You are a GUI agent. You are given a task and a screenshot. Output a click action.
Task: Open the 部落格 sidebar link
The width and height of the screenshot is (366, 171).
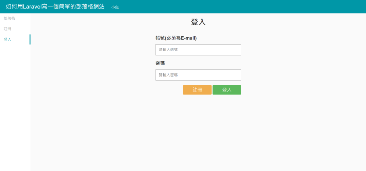pyautogui.click(x=9, y=19)
